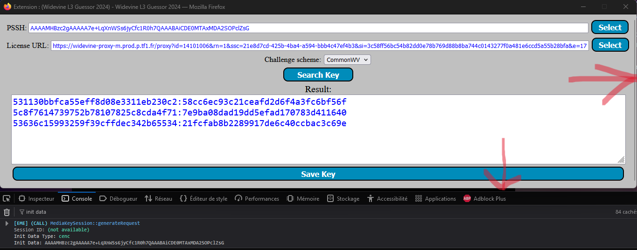Close the Widevine L3 Guessor window
The height and width of the screenshot is (250, 637).
click(626, 7)
